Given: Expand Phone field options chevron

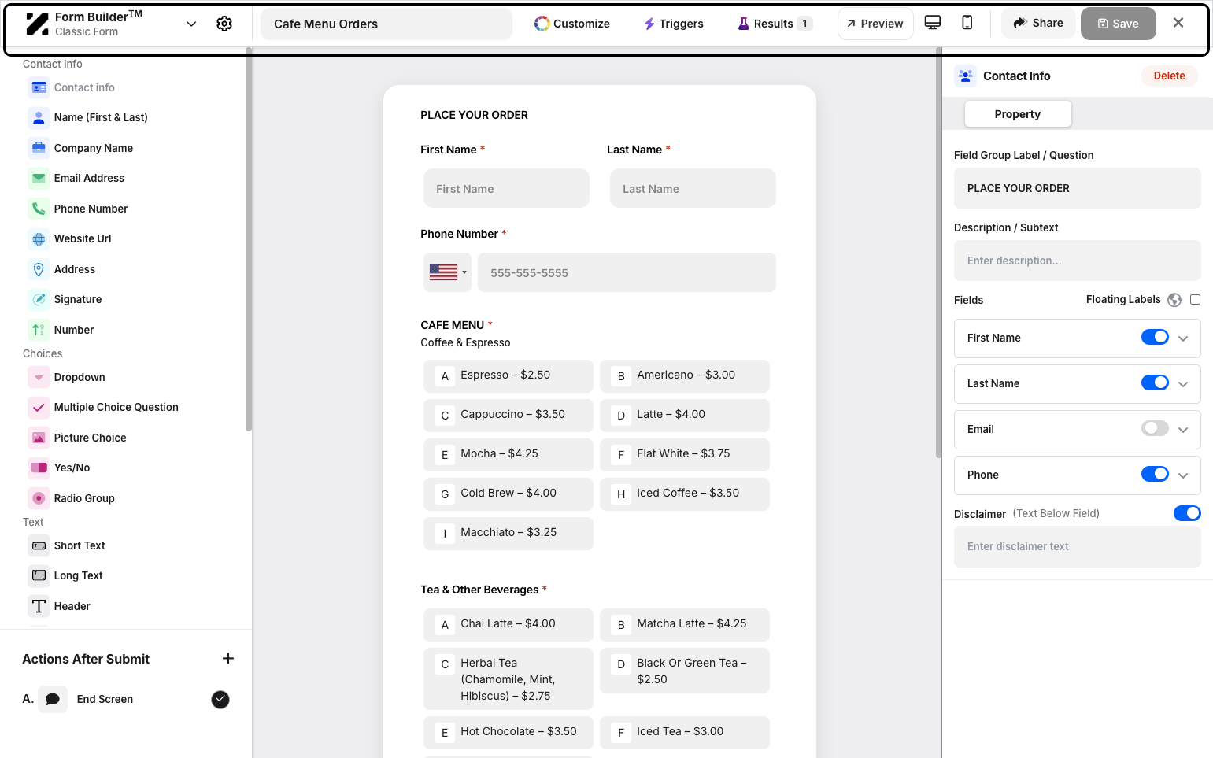Looking at the screenshot, I should coord(1183,475).
